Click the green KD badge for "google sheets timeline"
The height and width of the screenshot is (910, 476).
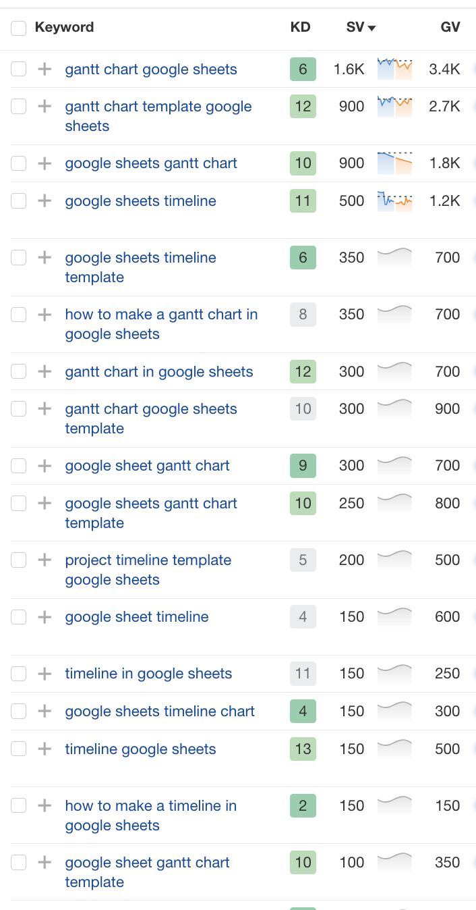pyautogui.click(x=301, y=200)
